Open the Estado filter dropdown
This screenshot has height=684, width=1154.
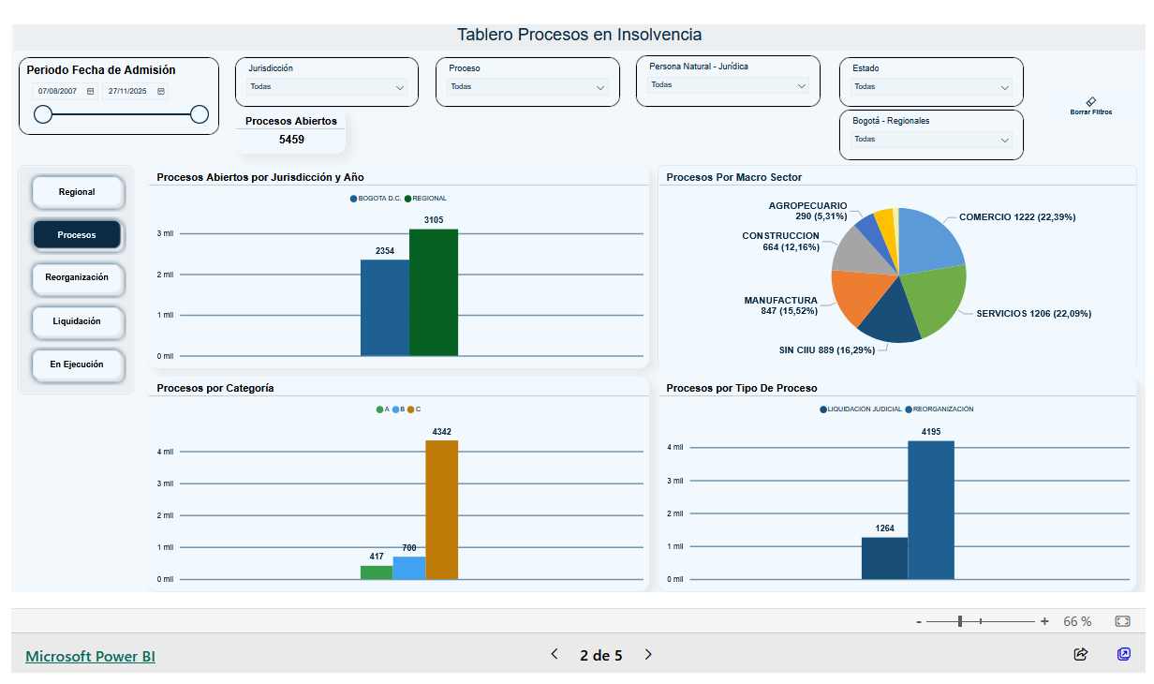coord(931,87)
